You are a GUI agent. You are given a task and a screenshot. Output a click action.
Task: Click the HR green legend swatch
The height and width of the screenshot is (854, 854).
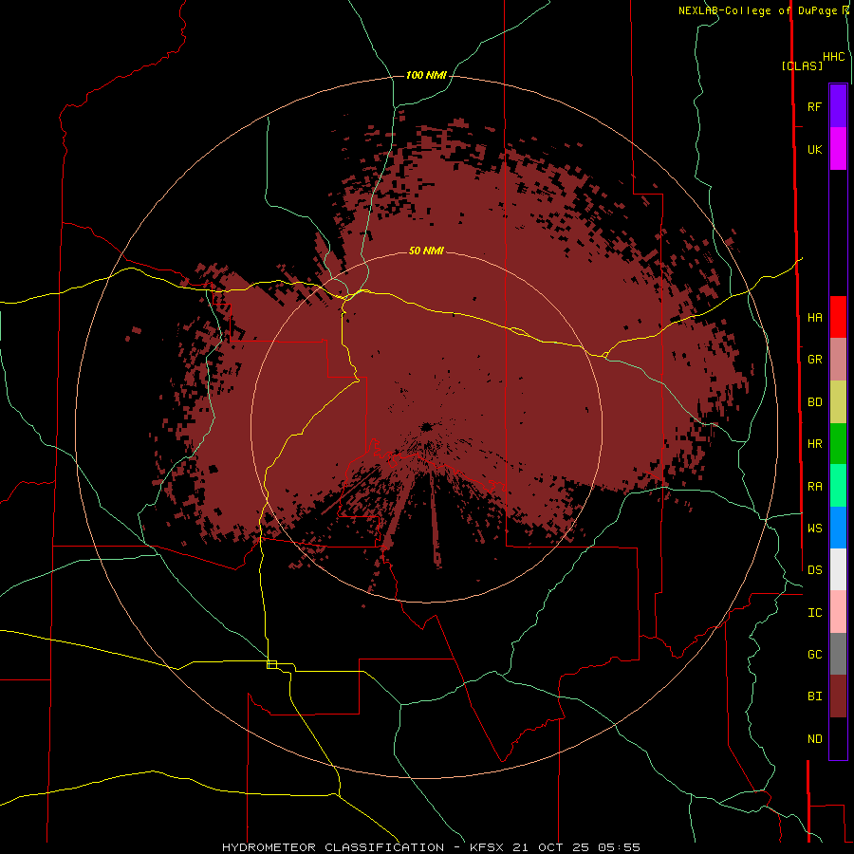tap(838, 444)
